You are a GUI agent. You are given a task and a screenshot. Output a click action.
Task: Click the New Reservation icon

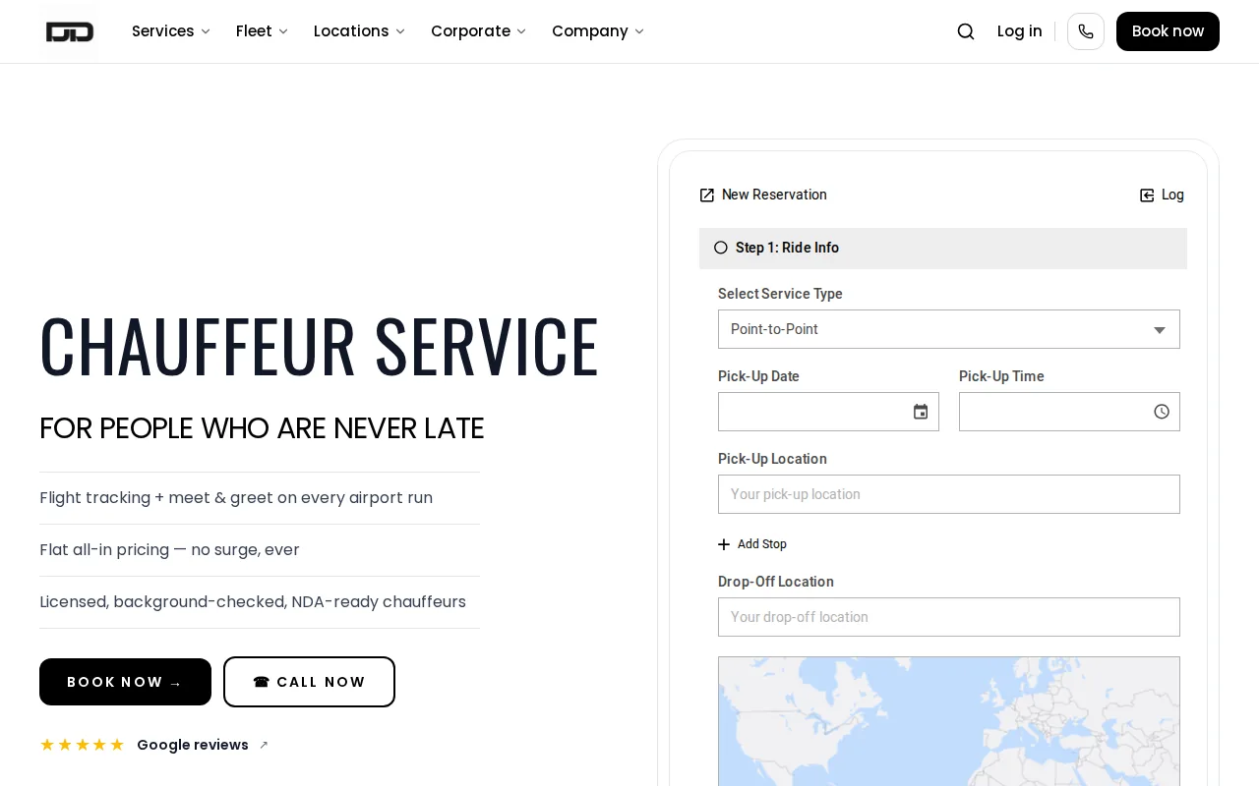tap(706, 196)
